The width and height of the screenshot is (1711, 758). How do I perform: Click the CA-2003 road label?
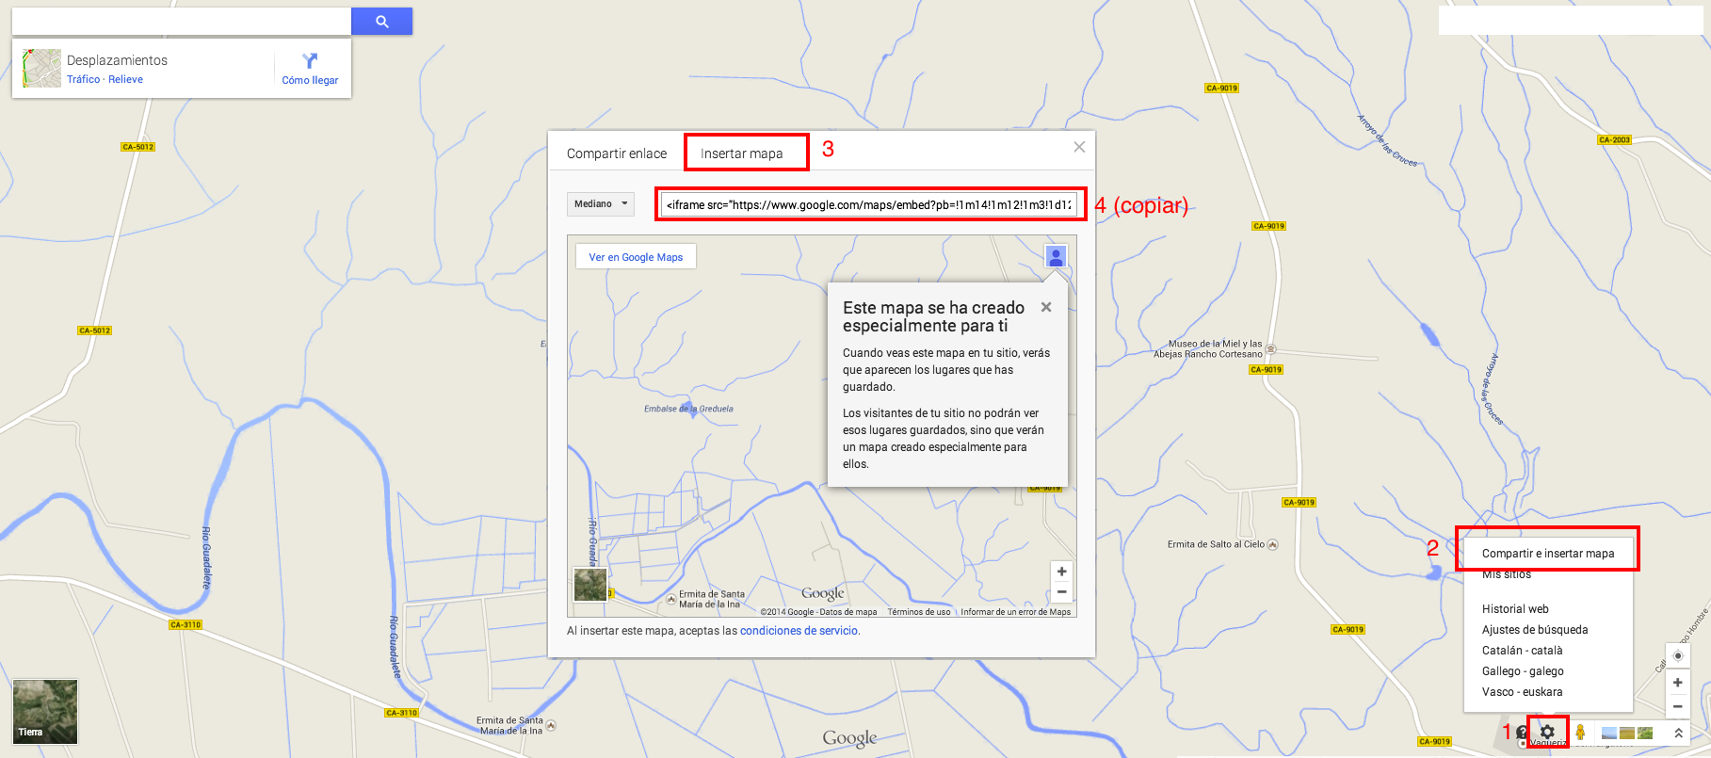1615,139
